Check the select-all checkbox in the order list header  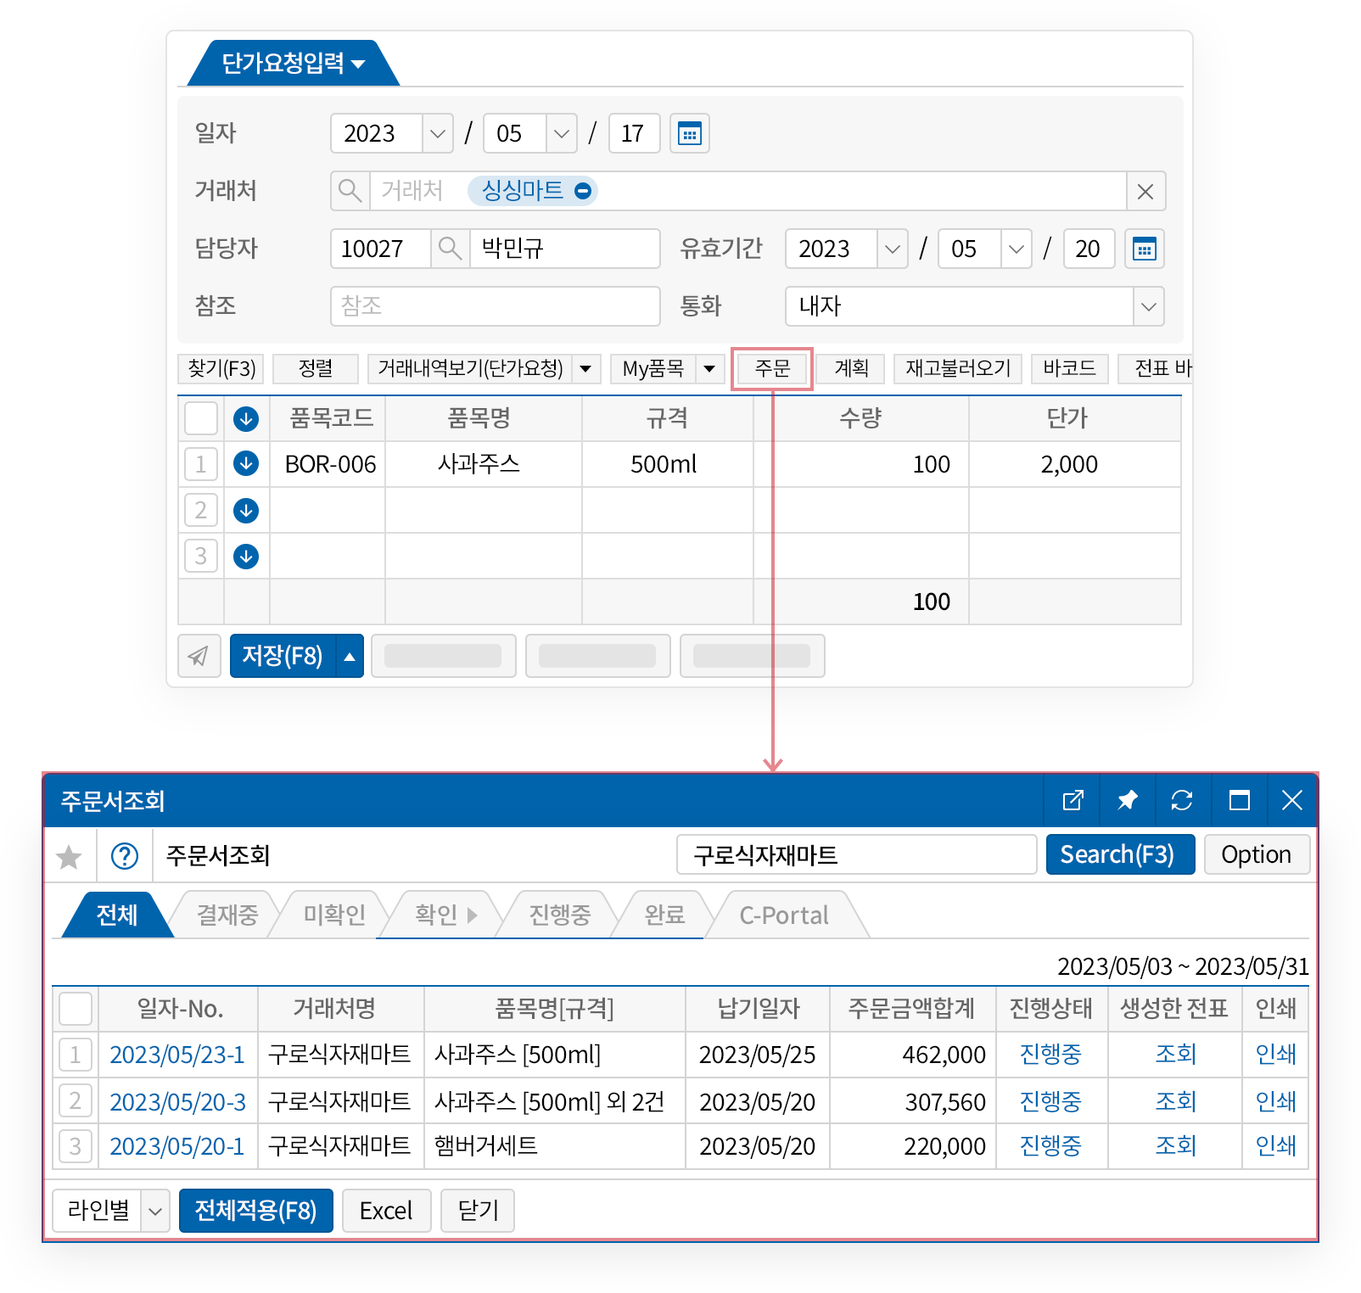(75, 1009)
